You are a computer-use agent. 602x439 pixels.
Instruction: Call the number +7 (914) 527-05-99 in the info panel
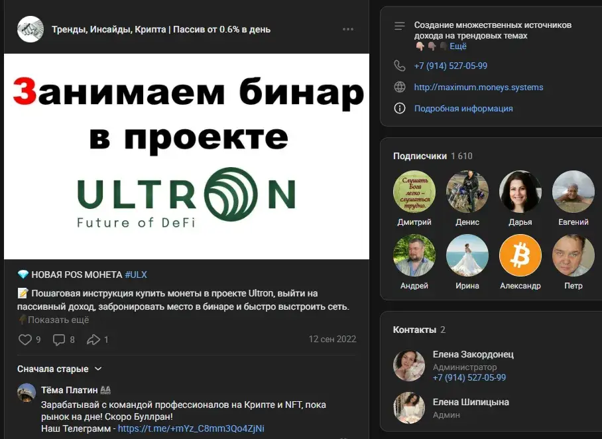[450, 66]
